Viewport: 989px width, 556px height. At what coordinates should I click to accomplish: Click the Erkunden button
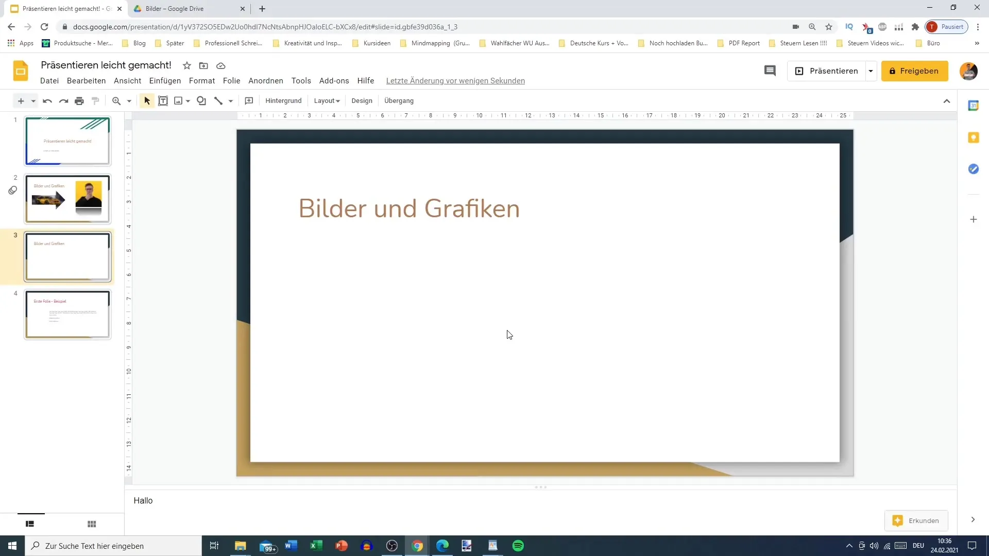(916, 520)
